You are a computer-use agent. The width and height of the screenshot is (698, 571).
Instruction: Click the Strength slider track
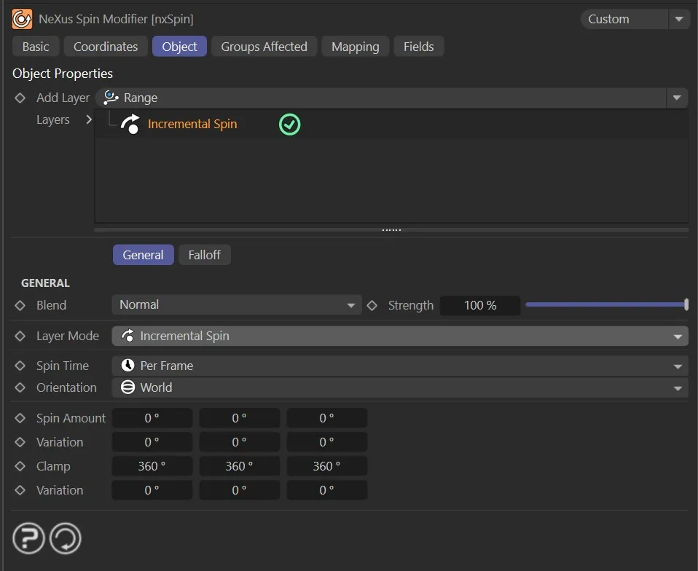[x=605, y=304]
